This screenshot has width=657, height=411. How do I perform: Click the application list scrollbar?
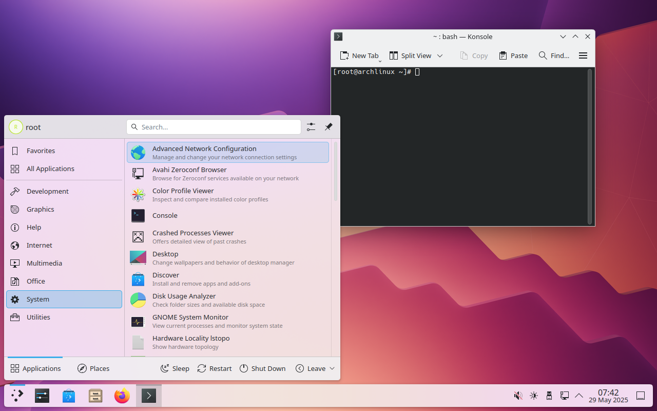tap(336, 171)
